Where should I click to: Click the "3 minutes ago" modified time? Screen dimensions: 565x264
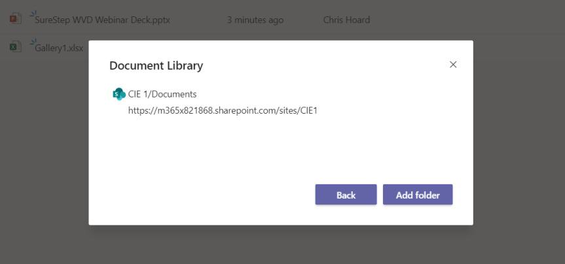click(x=255, y=20)
